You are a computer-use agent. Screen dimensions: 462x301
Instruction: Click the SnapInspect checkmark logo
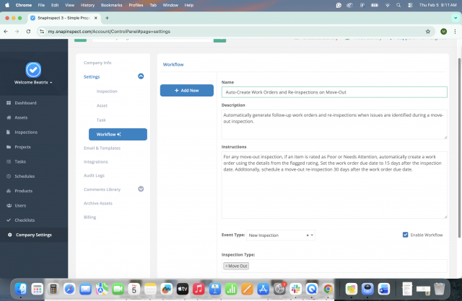click(33, 70)
